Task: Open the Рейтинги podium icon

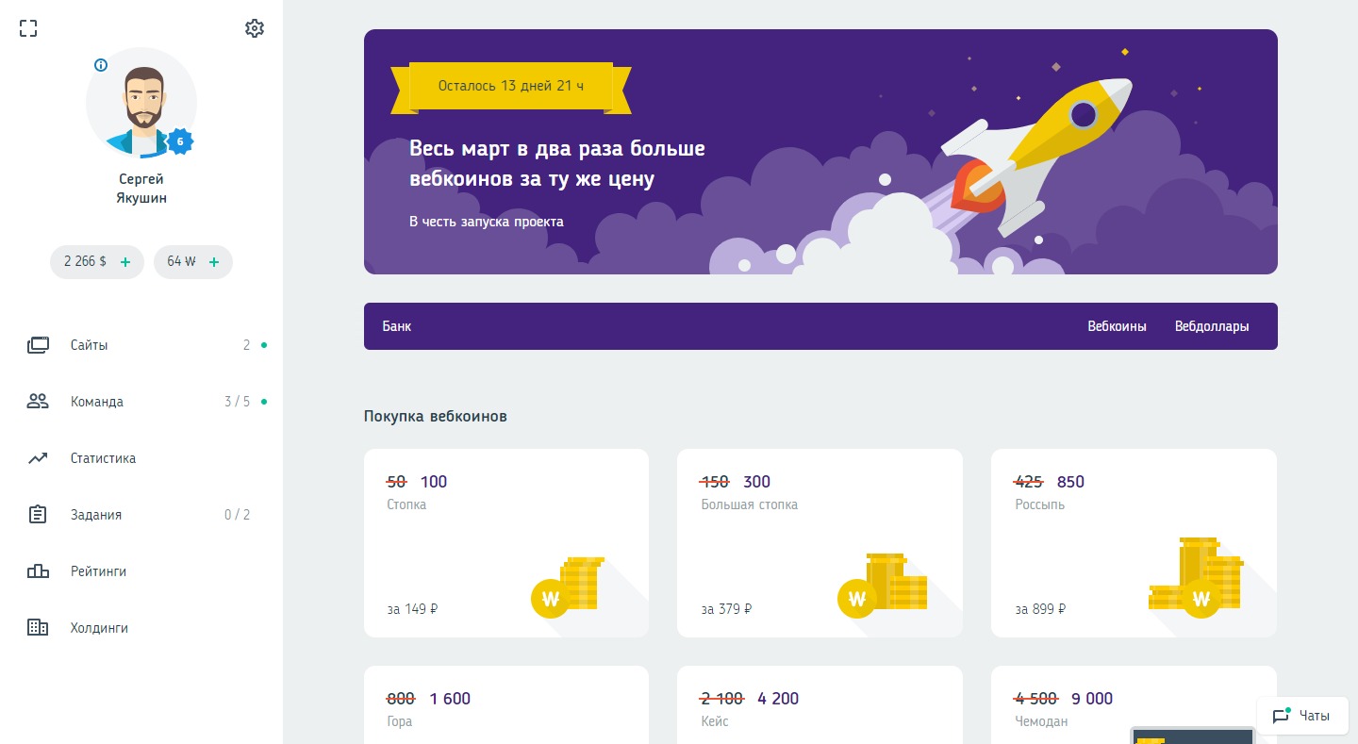Action: 38,571
